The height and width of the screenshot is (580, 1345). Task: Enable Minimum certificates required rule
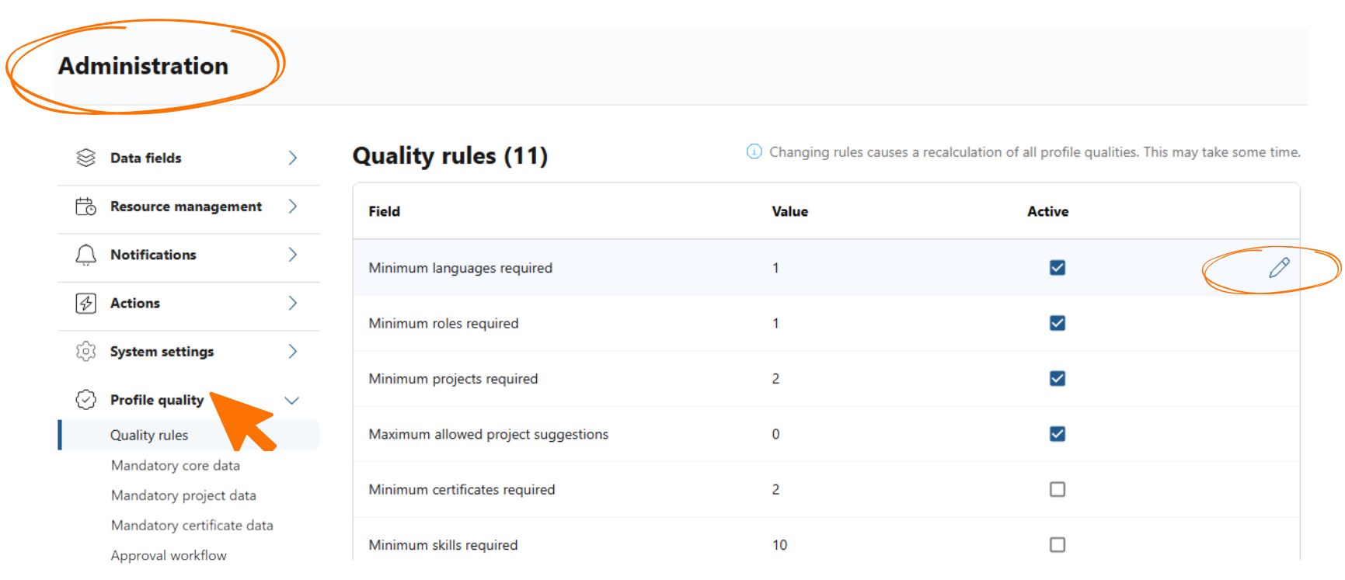pos(1057,489)
